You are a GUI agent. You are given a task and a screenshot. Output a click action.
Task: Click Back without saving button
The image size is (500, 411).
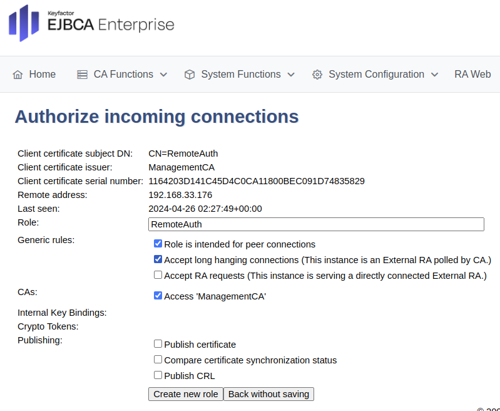pyautogui.click(x=268, y=394)
